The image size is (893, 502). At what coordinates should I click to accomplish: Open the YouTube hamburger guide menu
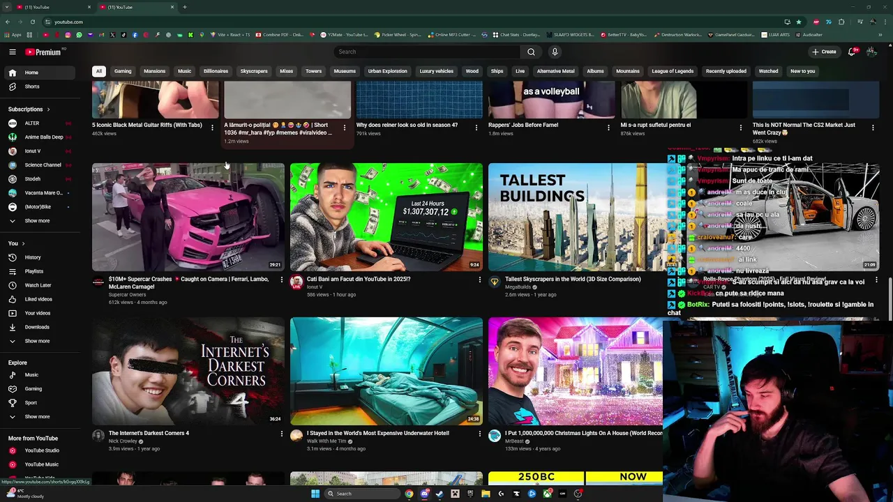click(13, 52)
